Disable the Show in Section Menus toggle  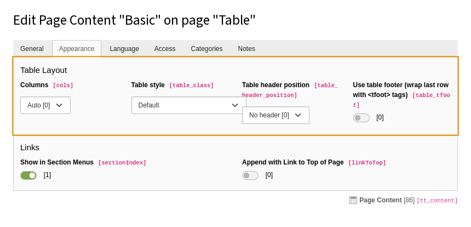[28, 175]
